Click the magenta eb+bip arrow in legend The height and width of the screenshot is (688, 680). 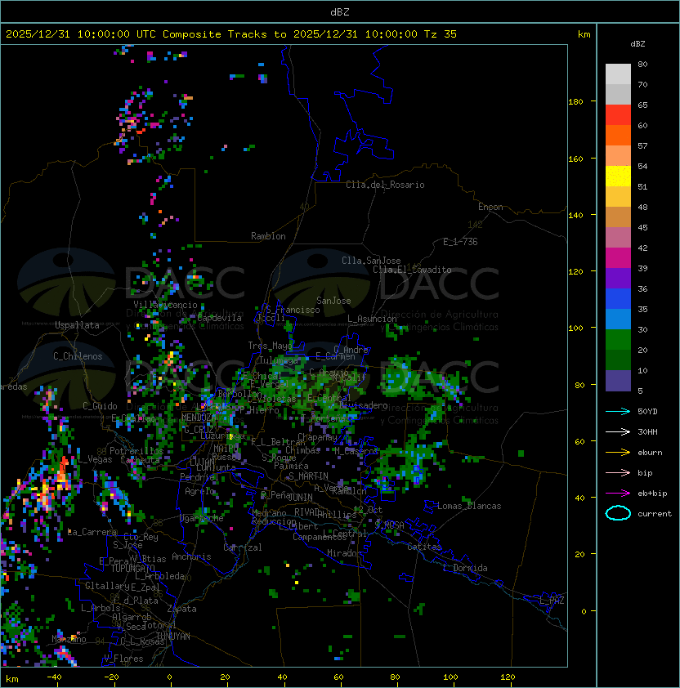pyautogui.click(x=618, y=494)
